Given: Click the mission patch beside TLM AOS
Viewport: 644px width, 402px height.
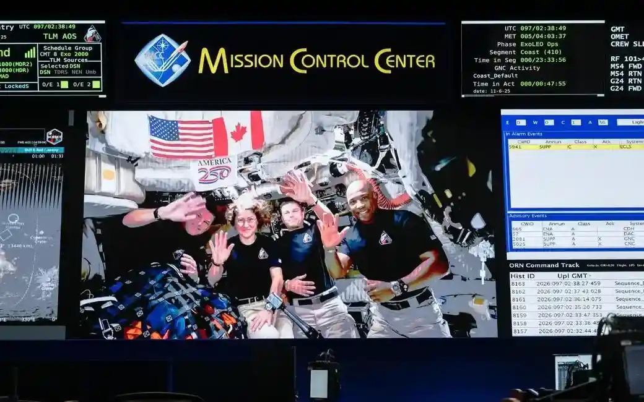Looking at the screenshot, I should pyautogui.click(x=92, y=34).
